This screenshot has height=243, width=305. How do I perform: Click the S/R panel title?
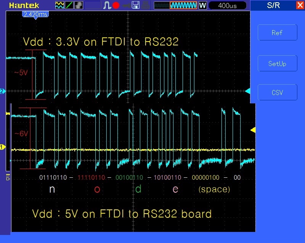point(273,5)
